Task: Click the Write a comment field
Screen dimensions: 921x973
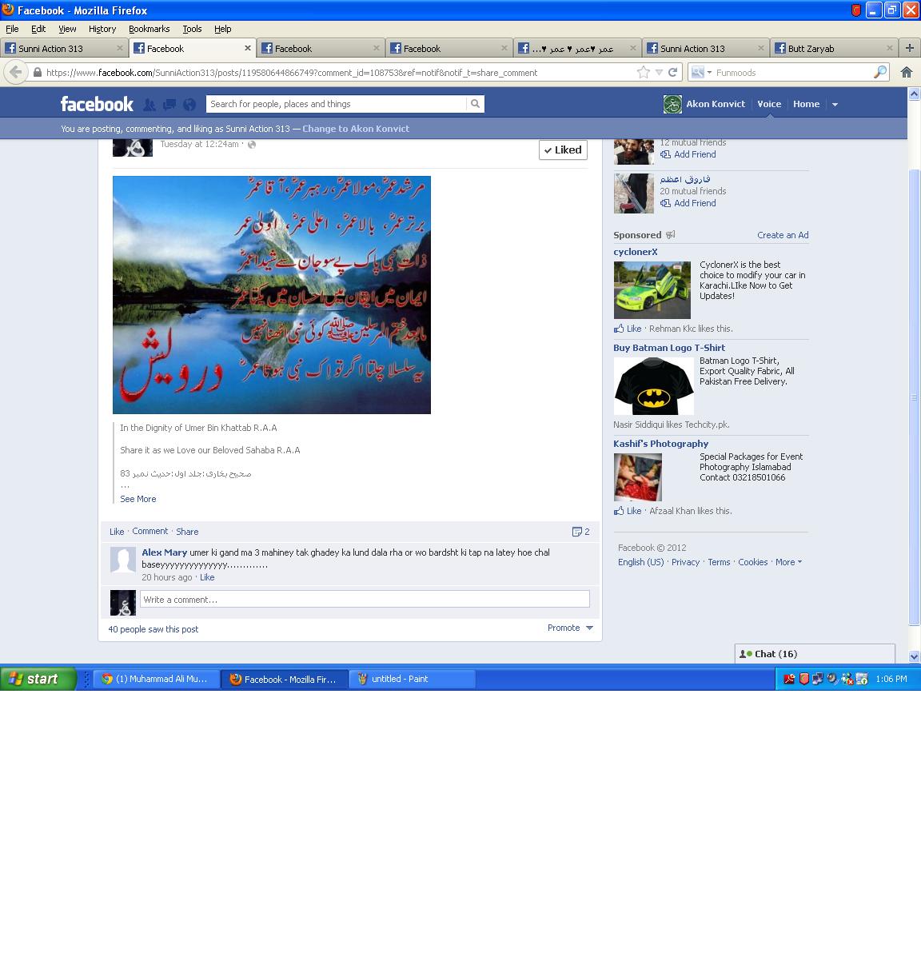Action: tap(365, 600)
